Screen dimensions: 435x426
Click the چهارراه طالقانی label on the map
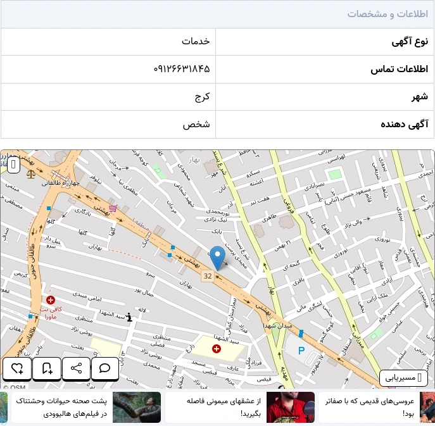coord(61,183)
